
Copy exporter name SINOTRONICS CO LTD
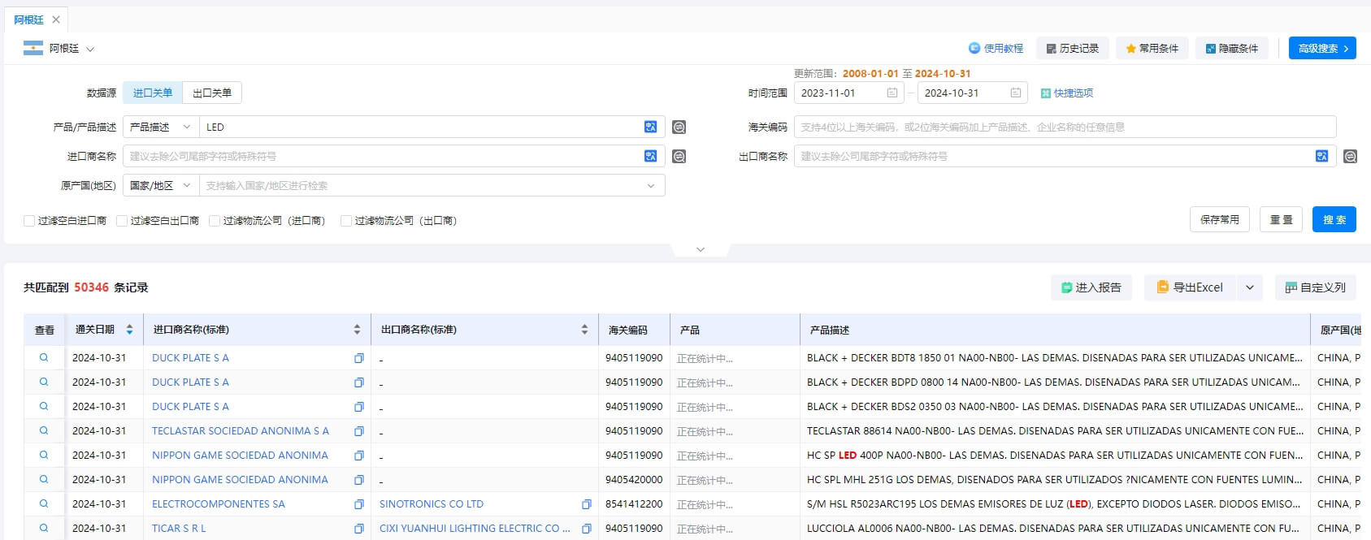(586, 504)
